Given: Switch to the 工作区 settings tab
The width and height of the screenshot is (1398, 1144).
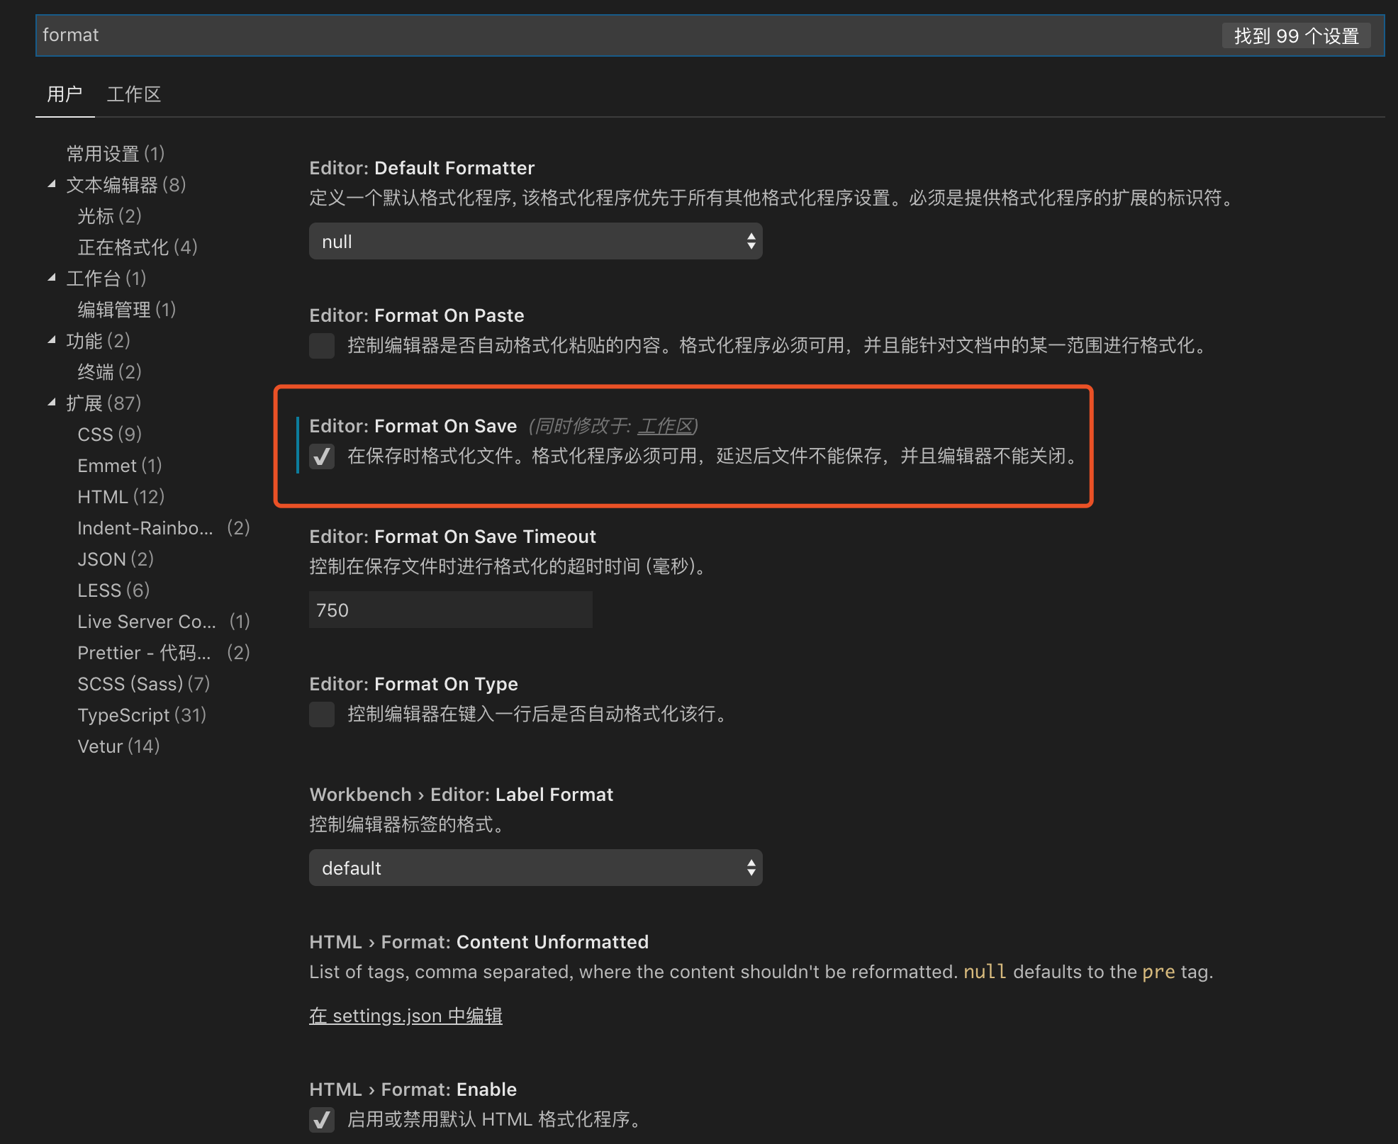Looking at the screenshot, I should click(133, 94).
